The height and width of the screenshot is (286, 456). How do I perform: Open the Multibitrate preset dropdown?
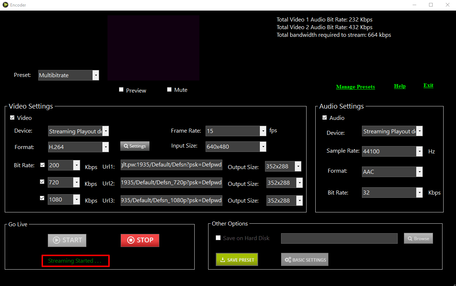(96, 75)
